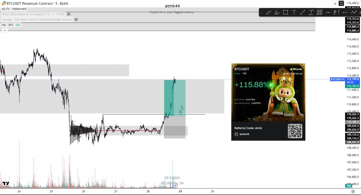Select the Trend Line tool
361x195 pixels.
[302, 12]
